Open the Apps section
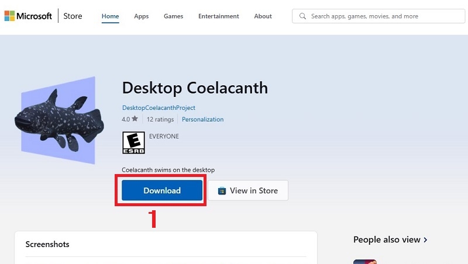Viewport: 468px width, 264px height. coord(142,16)
